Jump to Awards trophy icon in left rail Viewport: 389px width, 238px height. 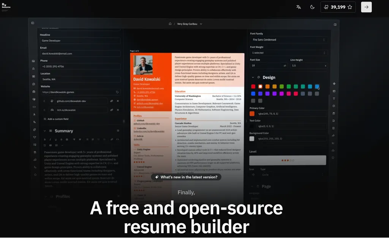pos(35,137)
